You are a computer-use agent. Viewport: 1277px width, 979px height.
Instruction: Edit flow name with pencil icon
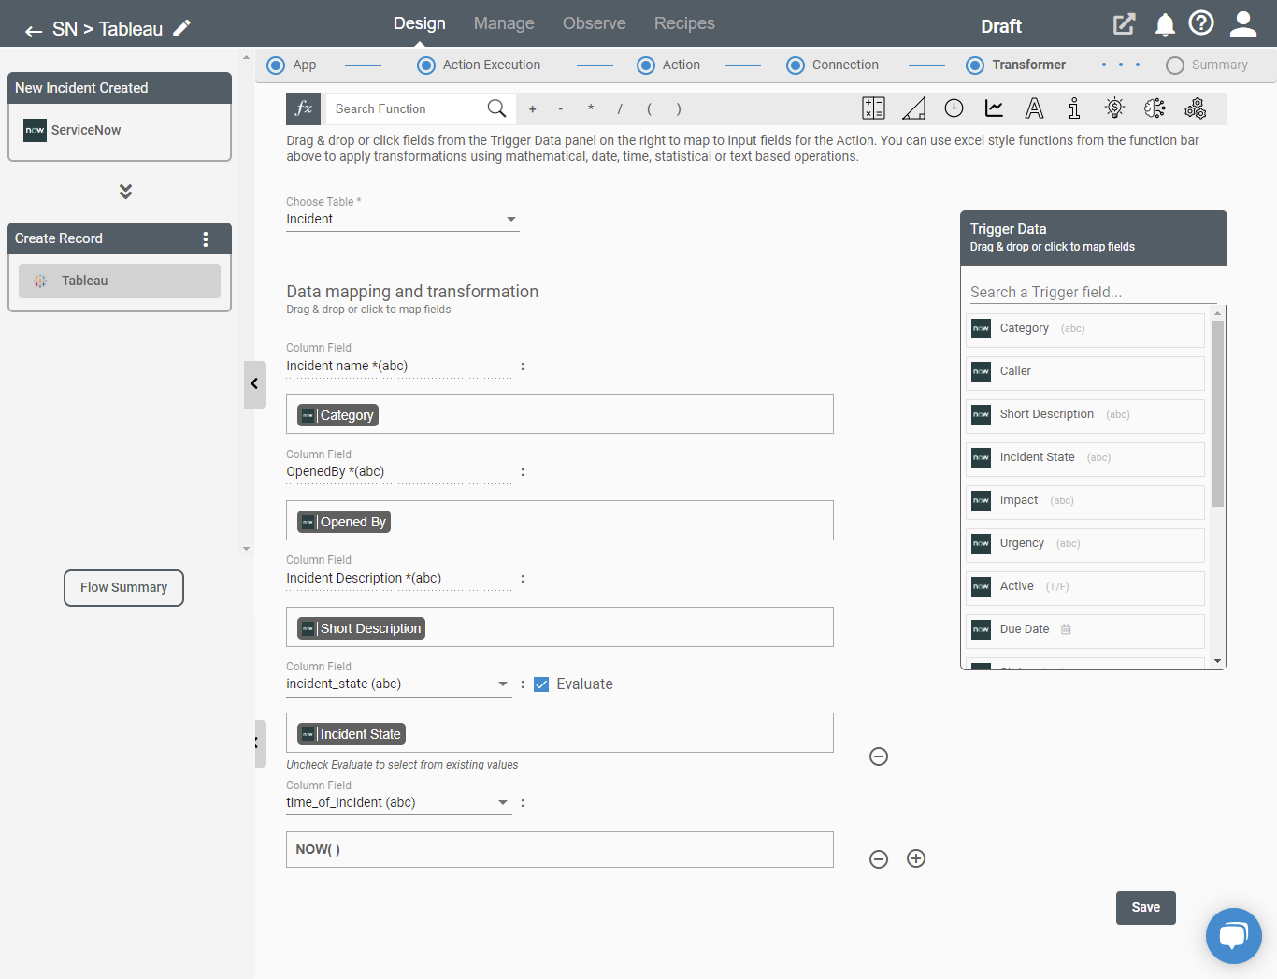click(x=182, y=28)
